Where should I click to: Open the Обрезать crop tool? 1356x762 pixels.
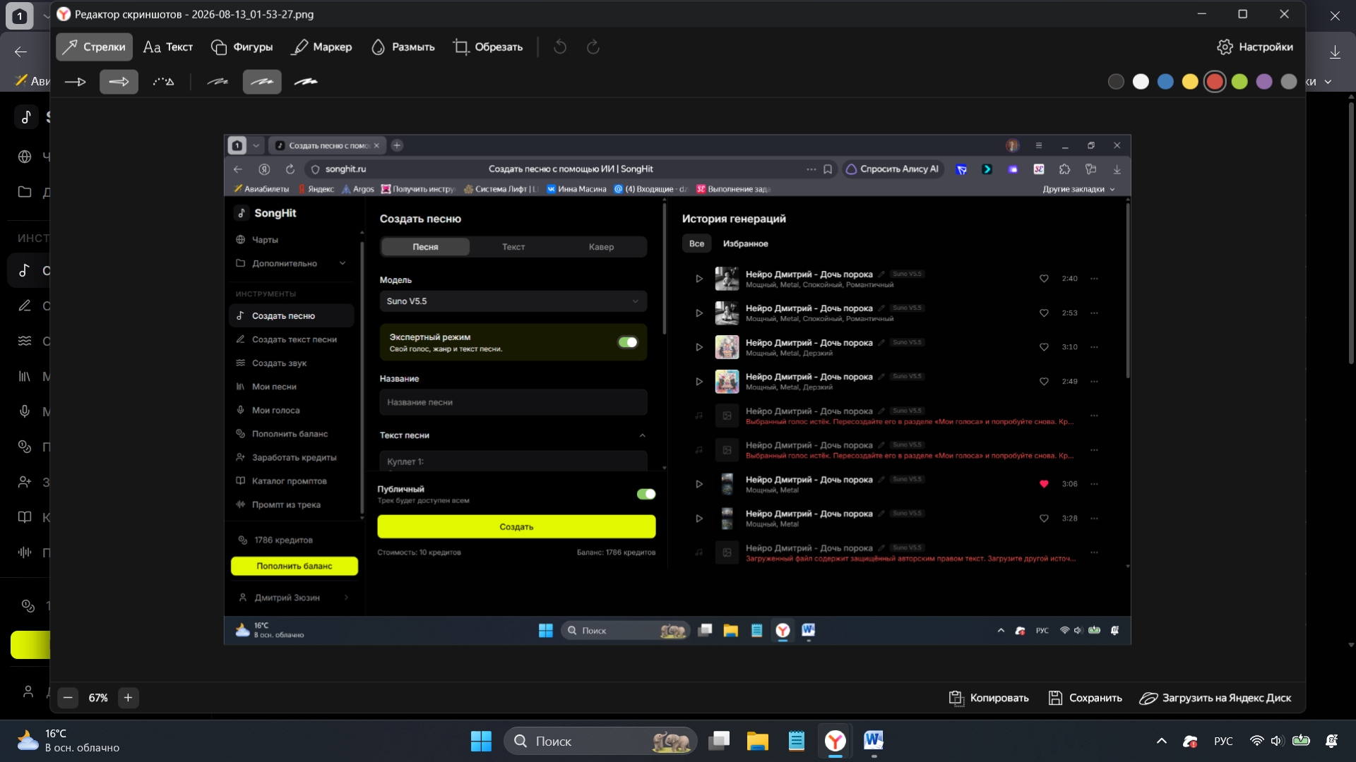point(488,47)
